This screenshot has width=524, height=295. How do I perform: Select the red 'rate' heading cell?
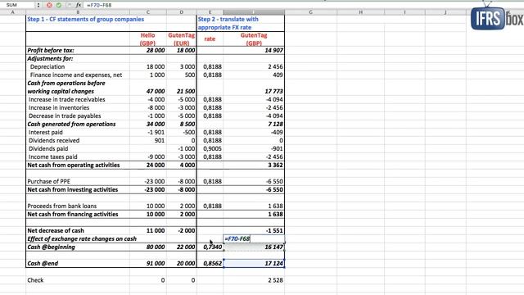point(210,39)
